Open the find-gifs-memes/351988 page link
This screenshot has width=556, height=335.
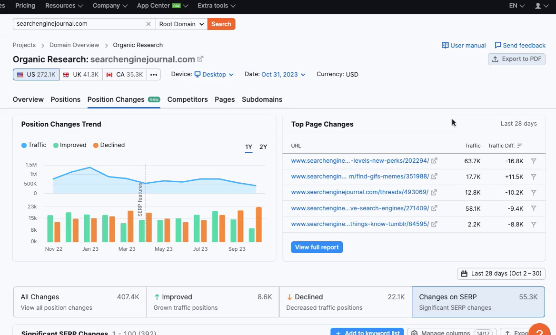(x=360, y=176)
